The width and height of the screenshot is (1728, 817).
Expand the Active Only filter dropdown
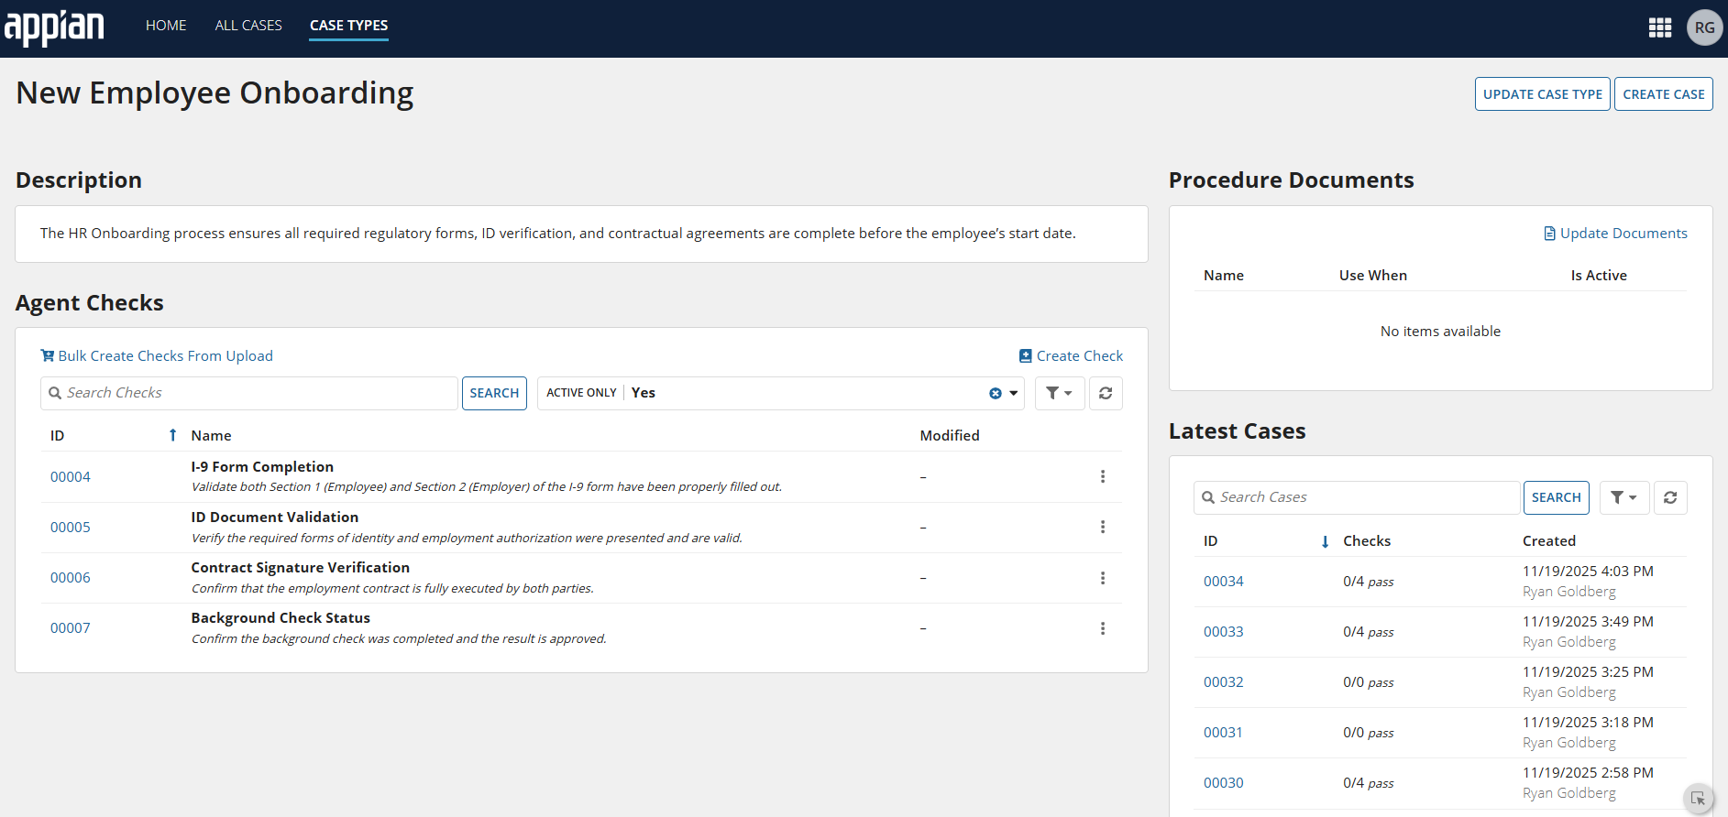(x=1013, y=393)
